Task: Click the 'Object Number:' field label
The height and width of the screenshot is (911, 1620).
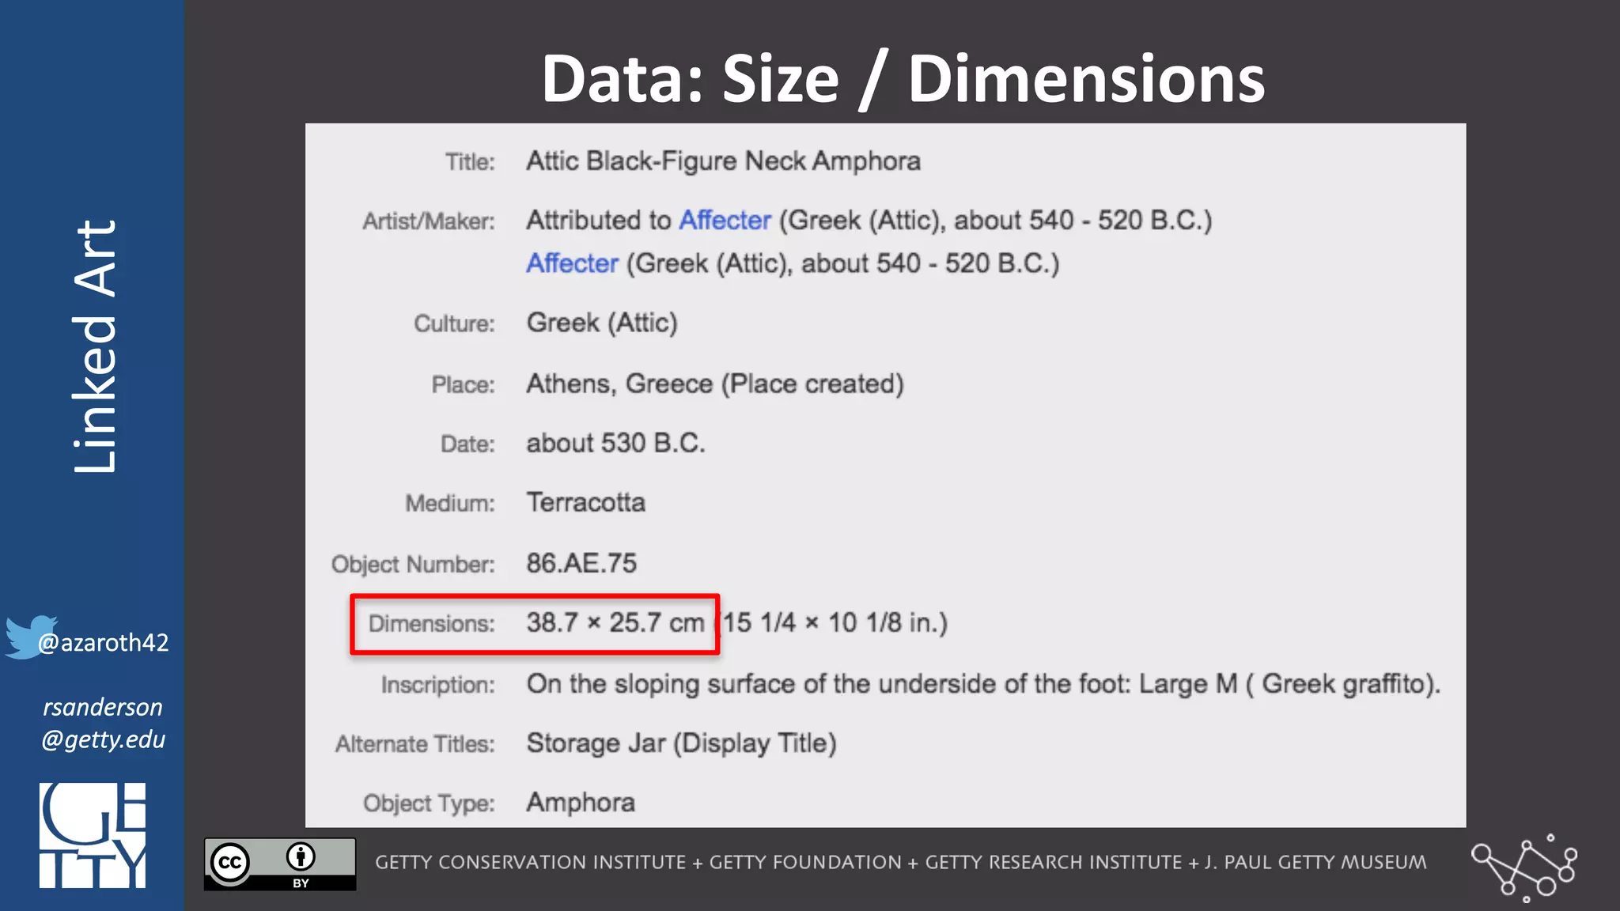Action: 413,565
